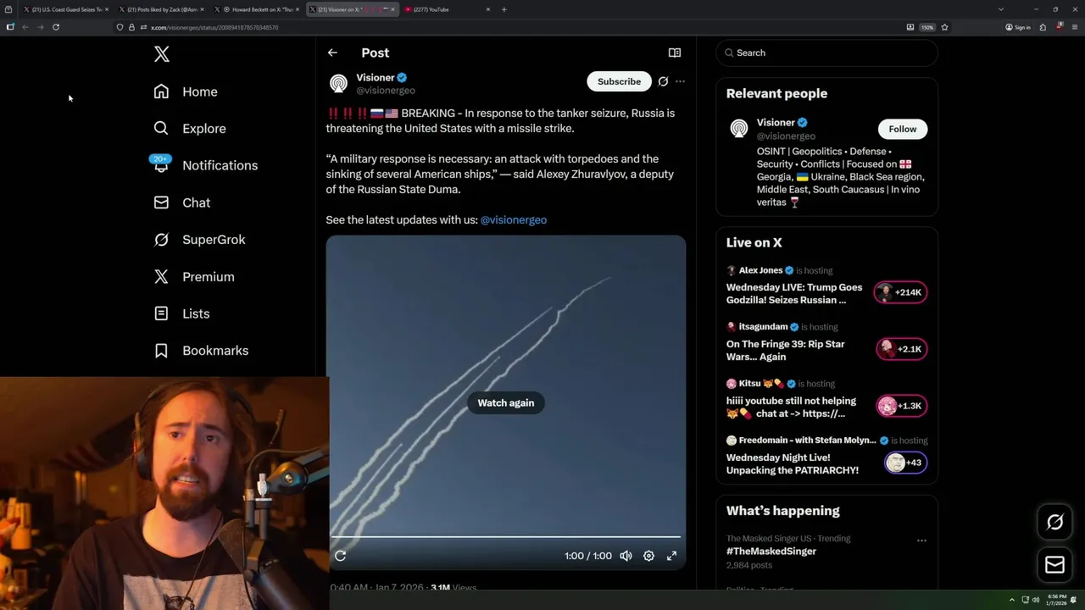The image size is (1085, 610).
Task: Reset the 150% zoom indicator
Action: (927, 27)
